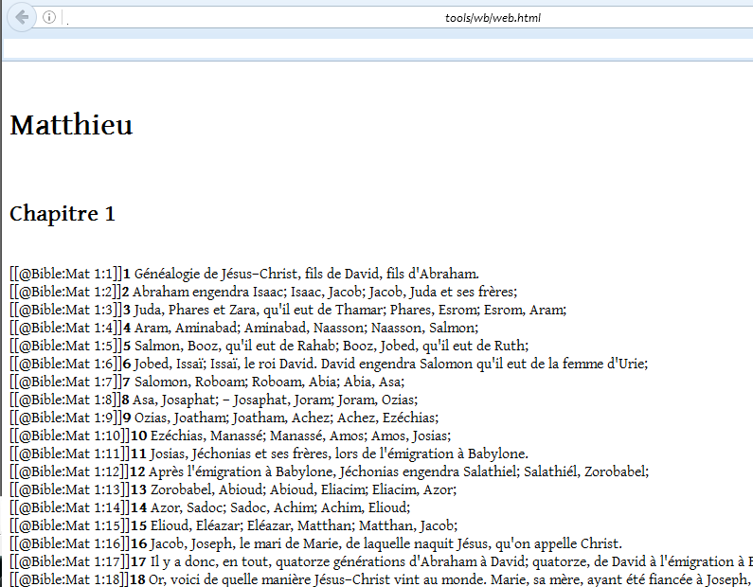Screen dimensions: 753x587
Task: Click the browser back arrow button
Action: coord(21,17)
